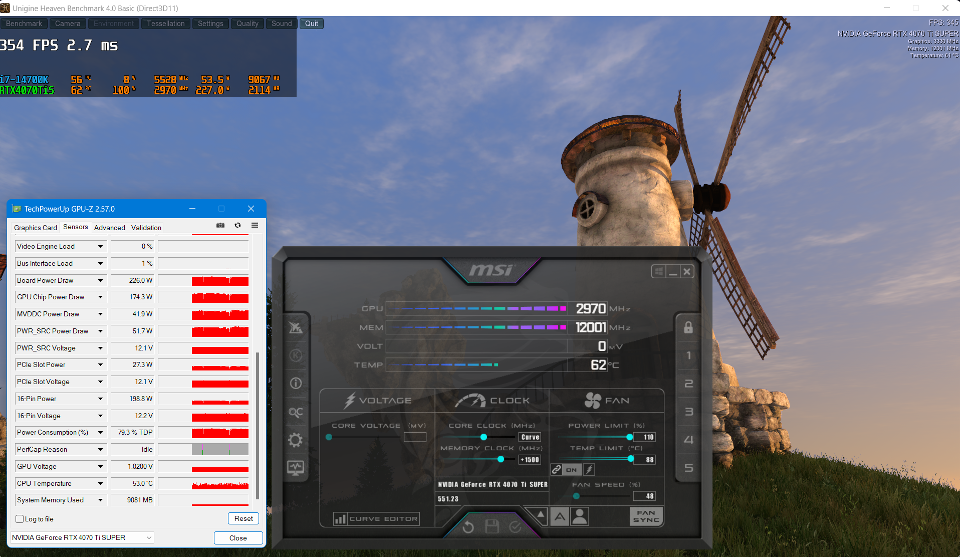Adjust the Power Limit slider handle

click(630, 437)
